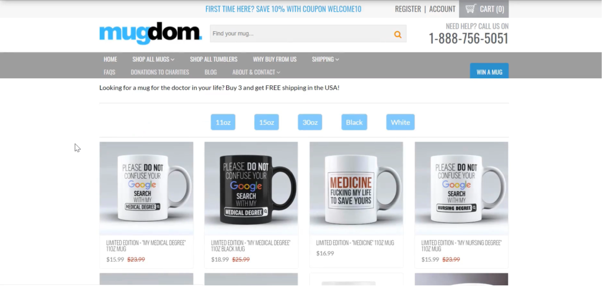The width and height of the screenshot is (602, 287).
Task: Select the White color filter
Action: click(x=400, y=122)
